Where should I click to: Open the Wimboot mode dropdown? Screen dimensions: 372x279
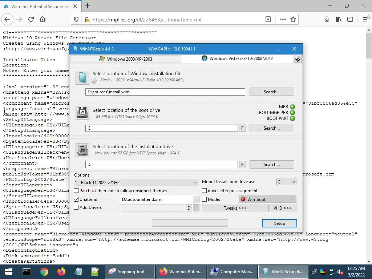click(x=268, y=199)
